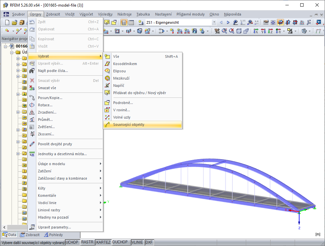Open the ZS1 - Eigengewicht load case dropdown

click(214, 22)
